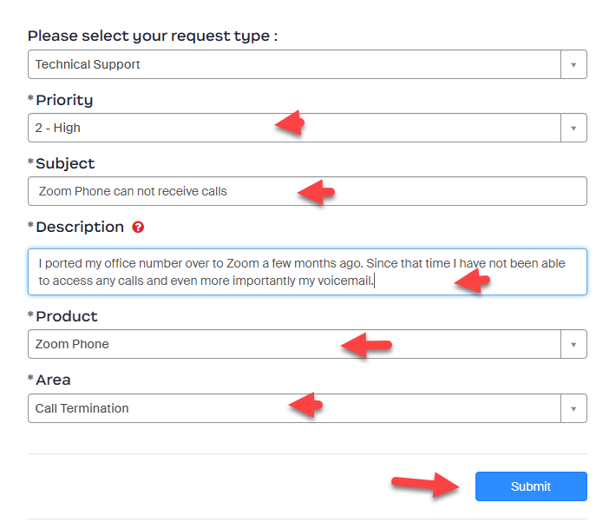The image size is (609, 529).
Task: Click the Description help question mark icon
Action: click(x=138, y=228)
